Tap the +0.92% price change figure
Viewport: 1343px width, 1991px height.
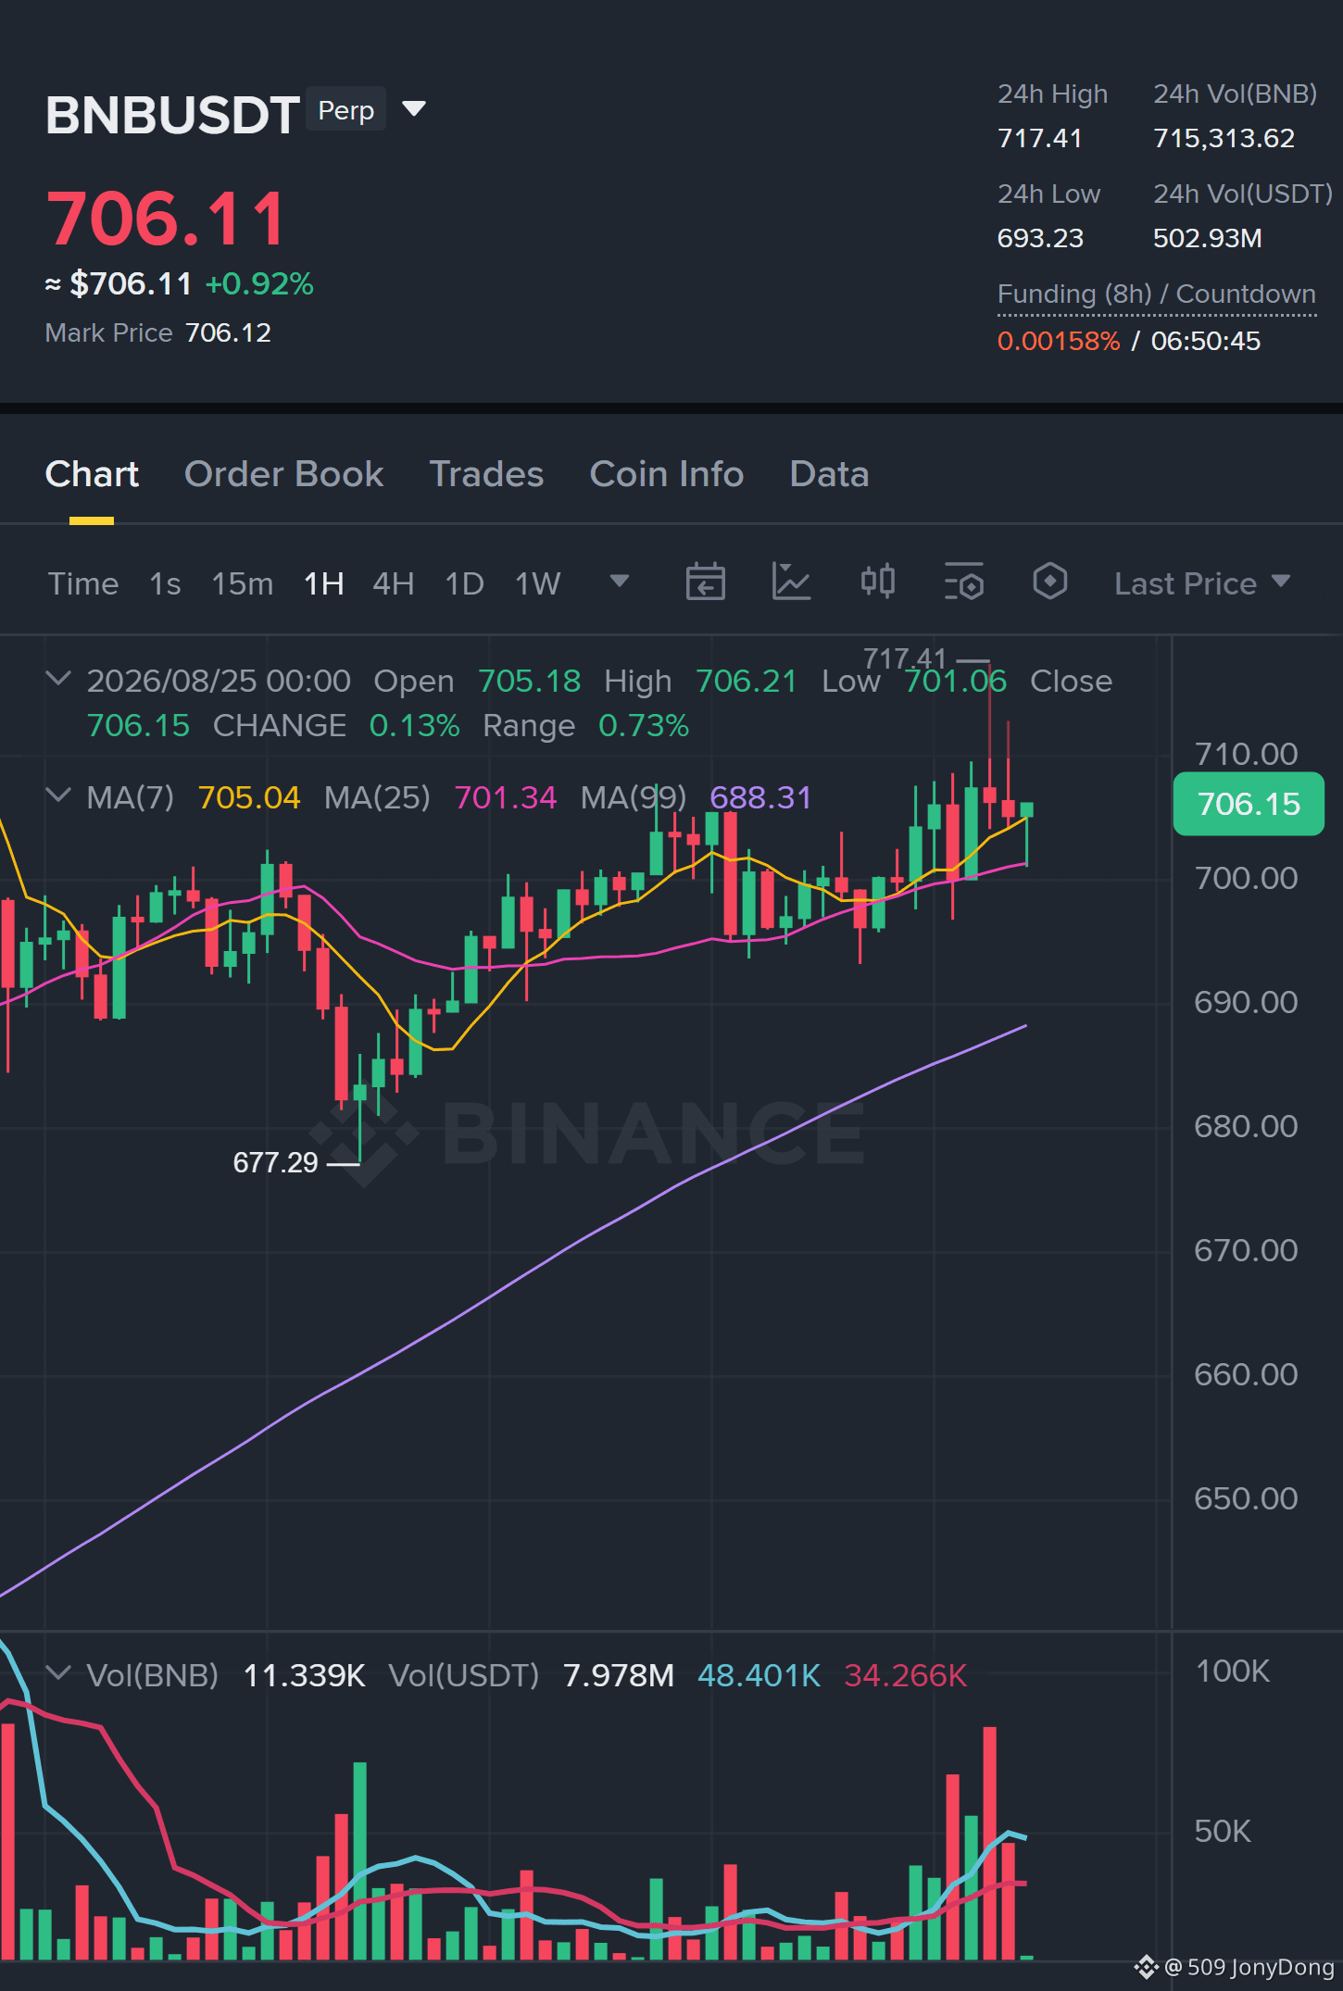[x=259, y=283]
